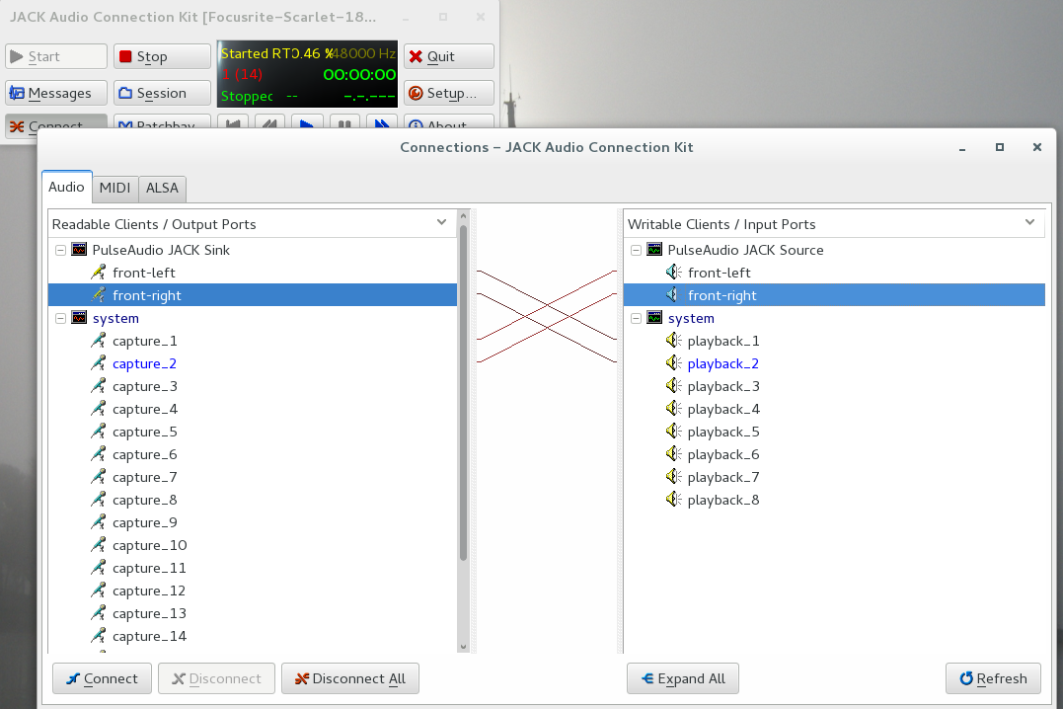Click the Source front-right speaker icon
The image size is (1063, 709).
[x=673, y=294]
